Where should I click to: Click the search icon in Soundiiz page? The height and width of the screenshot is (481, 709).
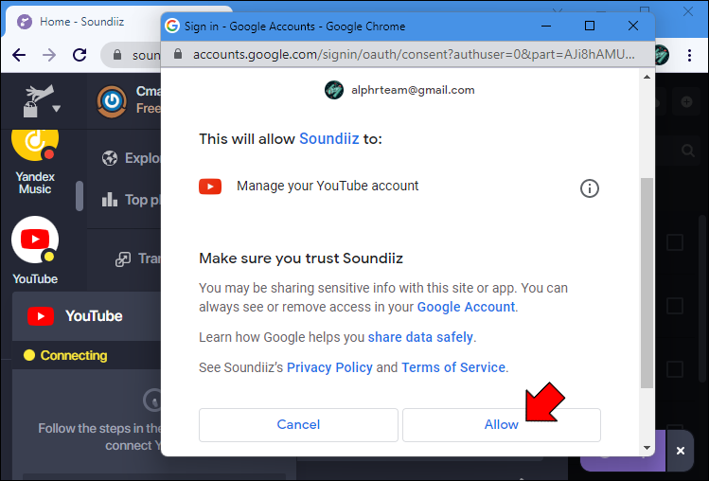(688, 151)
